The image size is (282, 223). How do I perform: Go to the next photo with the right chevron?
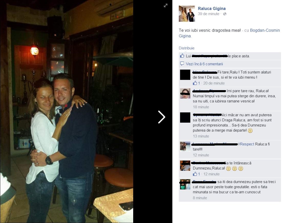pos(162,117)
